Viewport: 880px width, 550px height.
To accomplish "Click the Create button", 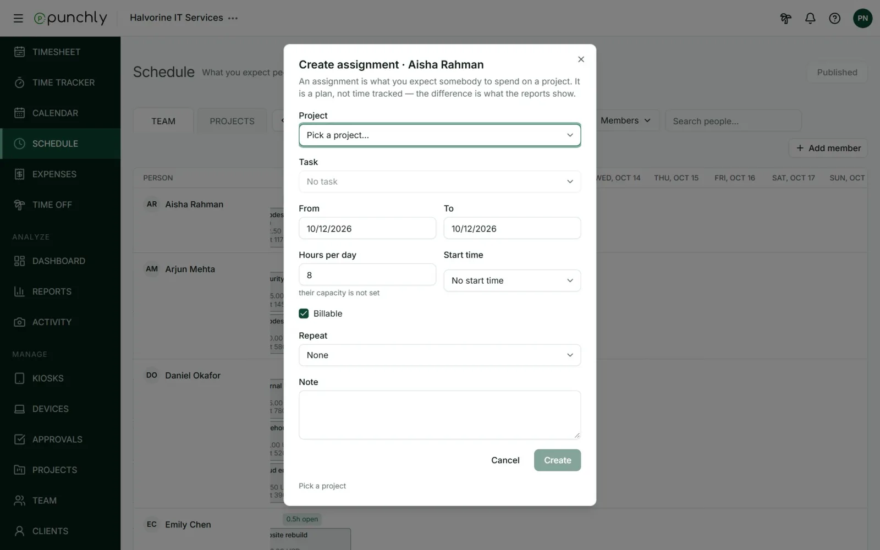I will pyautogui.click(x=557, y=460).
